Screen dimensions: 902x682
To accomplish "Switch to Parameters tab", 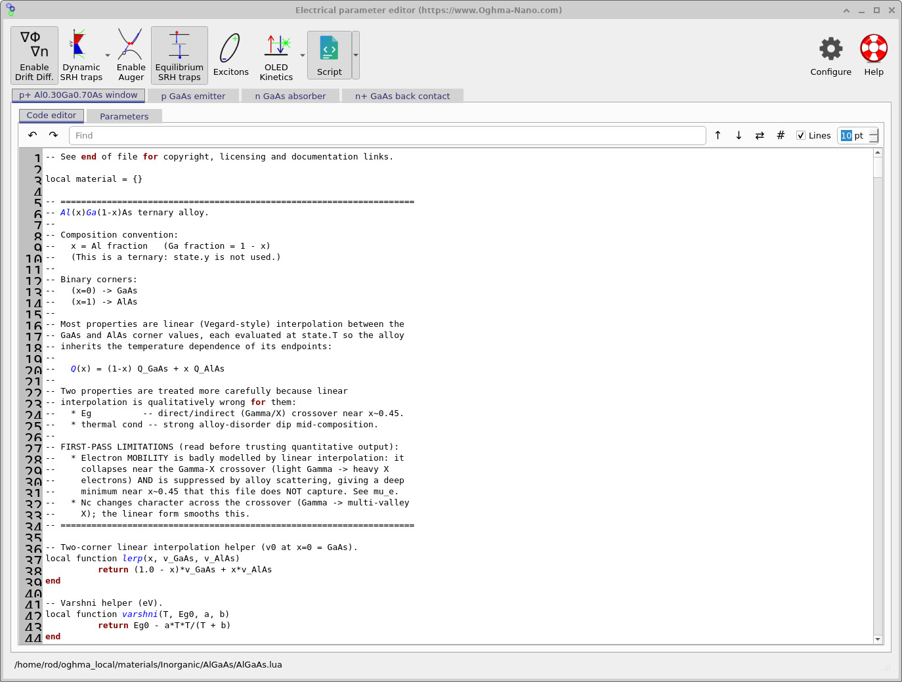I will click(124, 116).
